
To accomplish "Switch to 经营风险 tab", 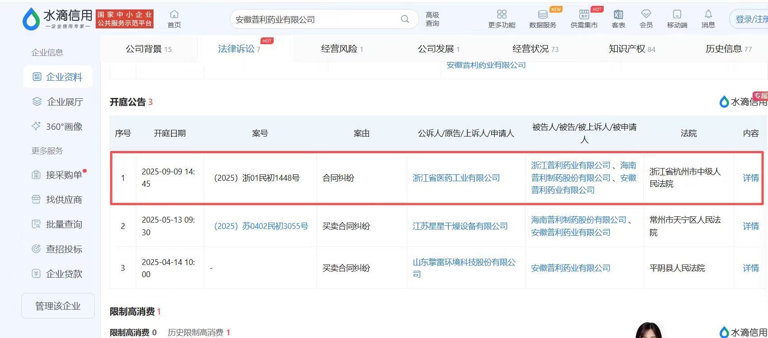I will (342, 49).
